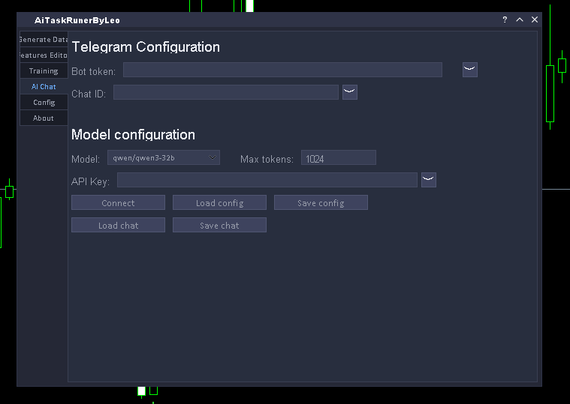Focus the Bot token input field
The height and width of the screenshot is (404, 570).
click(282, 70)
